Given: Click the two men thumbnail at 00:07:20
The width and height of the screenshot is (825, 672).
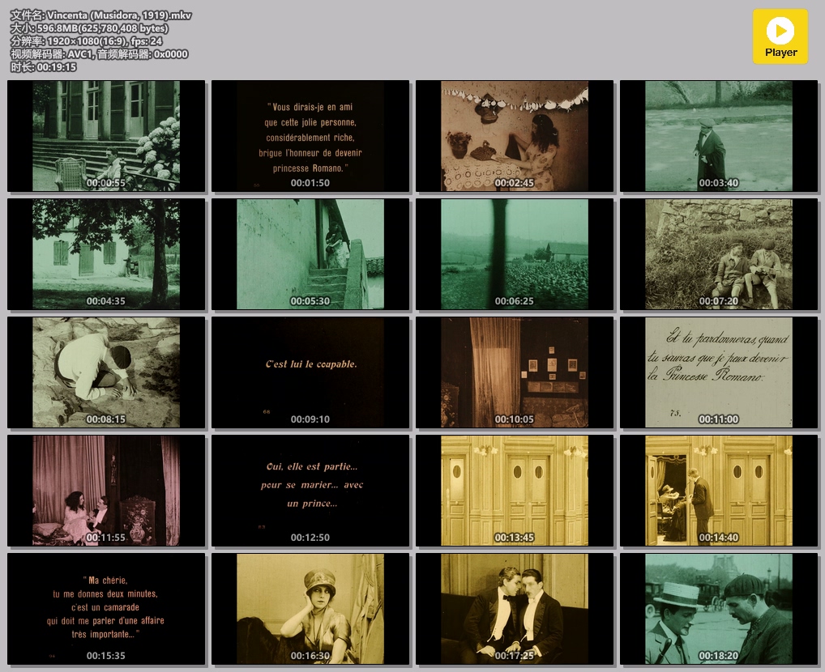Looking at the screenshot, I should [719, 254].
